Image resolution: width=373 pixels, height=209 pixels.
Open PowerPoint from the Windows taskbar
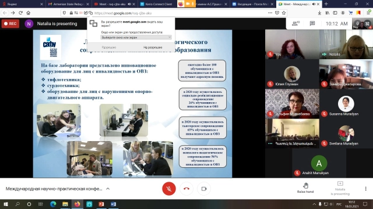(x=101, y=204)
